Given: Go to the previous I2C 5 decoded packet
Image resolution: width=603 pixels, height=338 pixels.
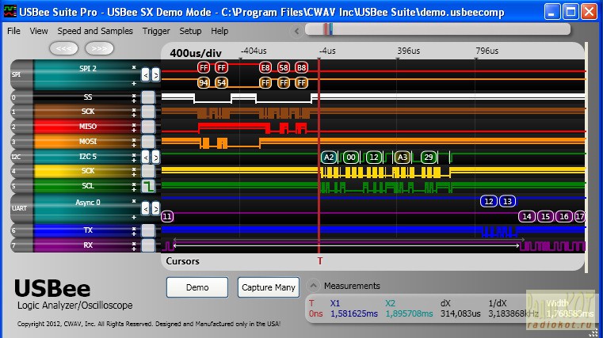Looking at the screenshot, I should pyautogui.click(x=145, y=157).
